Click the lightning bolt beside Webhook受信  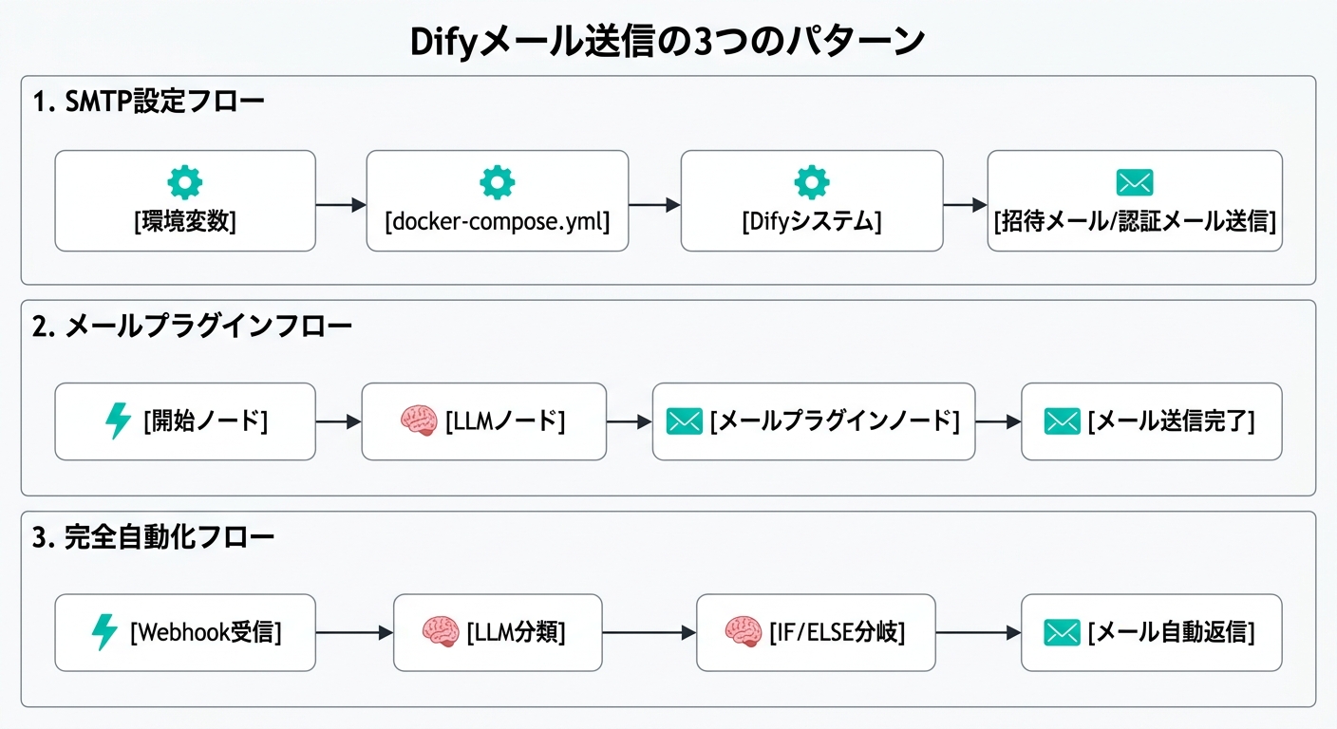pyautogui.click(x=104, y=632)
